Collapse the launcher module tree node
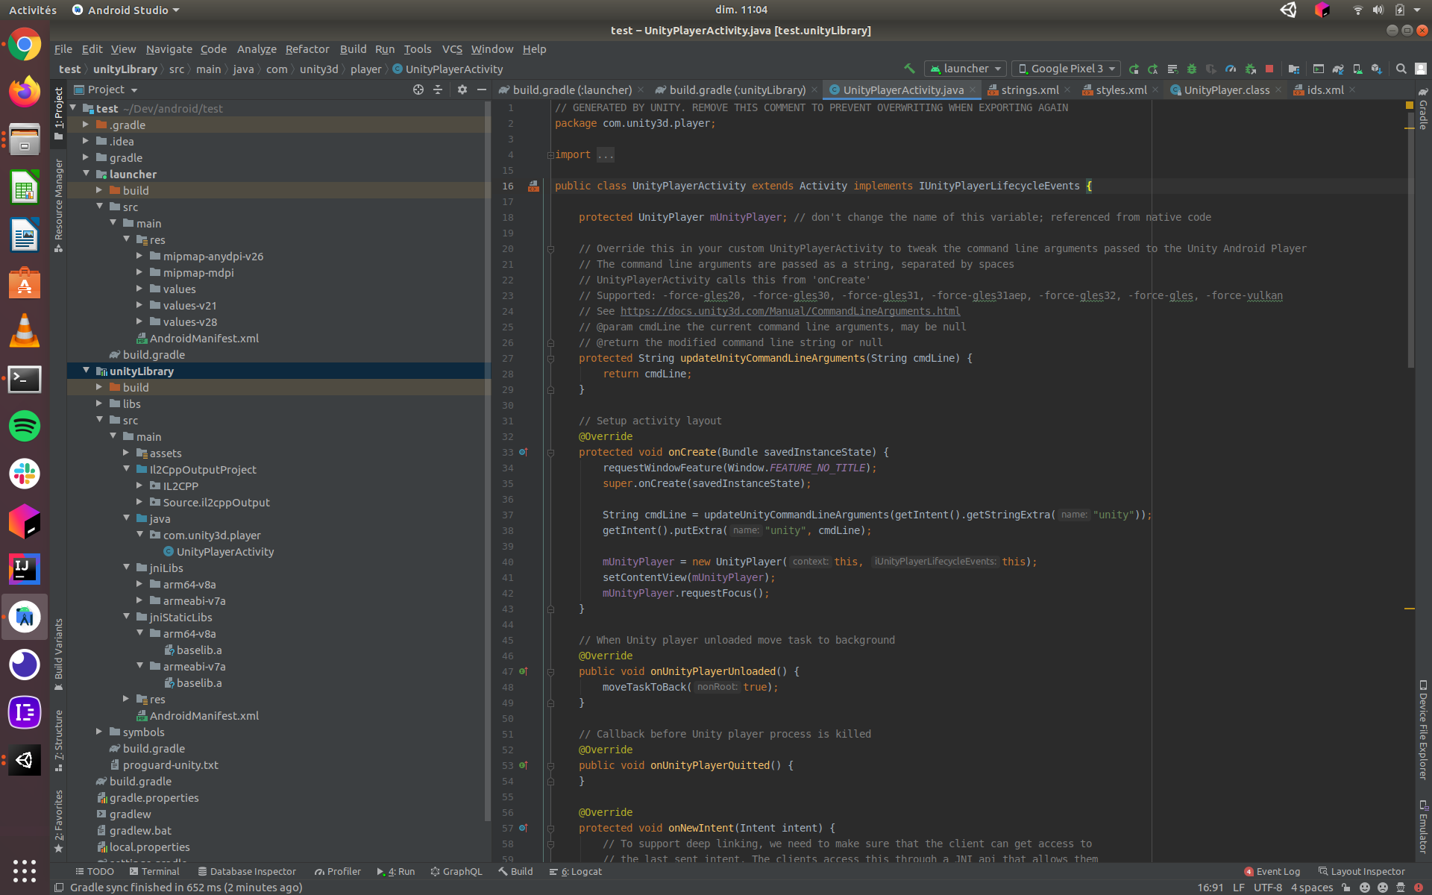Image resolution: width=1432 pixels, height=895 pixels. (x=87, y=174)
